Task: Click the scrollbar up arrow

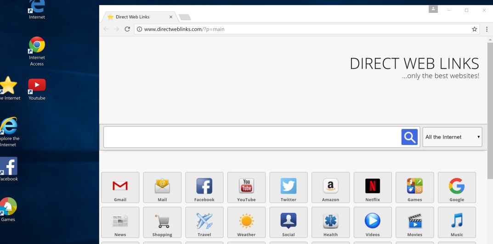Action: click(x=490, y=39)
